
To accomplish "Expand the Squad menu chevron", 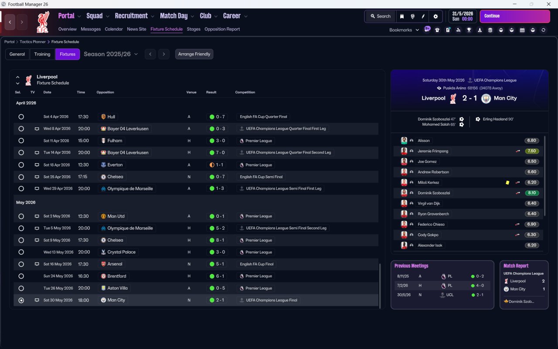I will tap(107, 17).
